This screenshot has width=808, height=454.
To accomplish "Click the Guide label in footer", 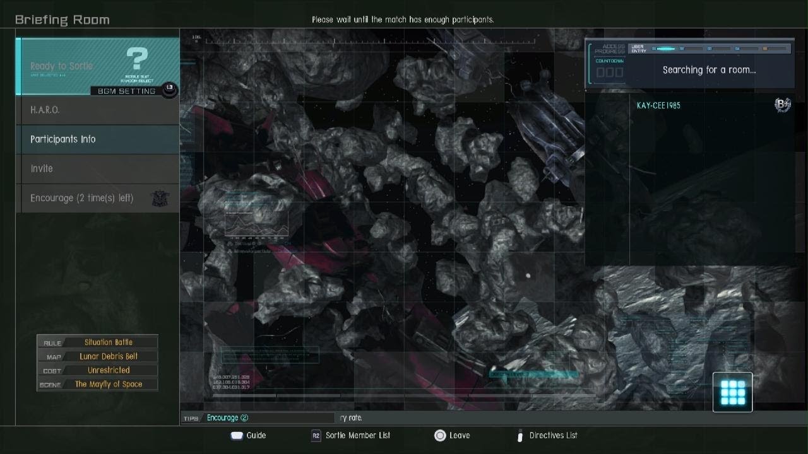I will click(x=256, y=435).
